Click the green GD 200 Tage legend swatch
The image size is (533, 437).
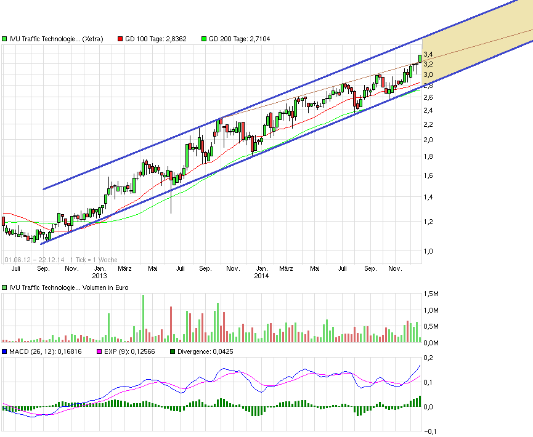tap(204, 39)
